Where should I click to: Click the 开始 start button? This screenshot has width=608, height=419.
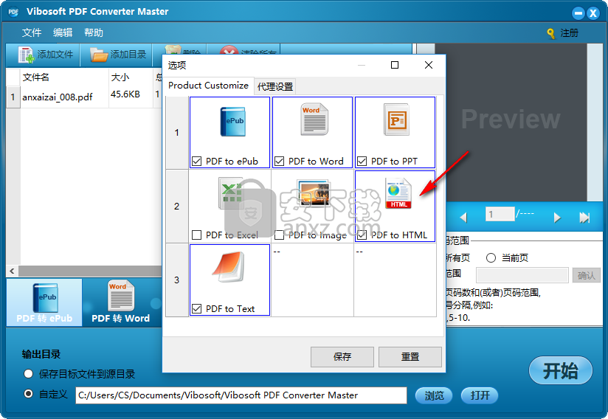coord(560,370)
